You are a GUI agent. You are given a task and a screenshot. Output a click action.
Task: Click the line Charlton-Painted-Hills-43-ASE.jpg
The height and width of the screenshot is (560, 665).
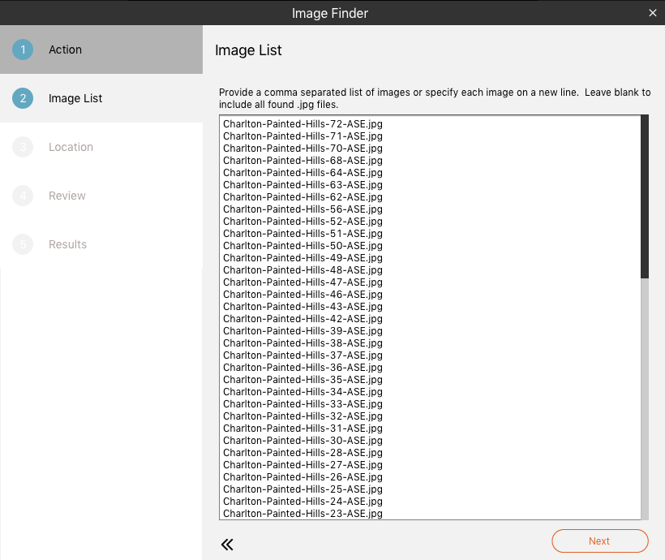(302, 307)
